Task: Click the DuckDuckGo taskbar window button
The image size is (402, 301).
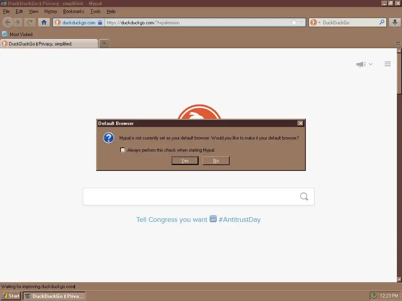Action: click(54, 296)
